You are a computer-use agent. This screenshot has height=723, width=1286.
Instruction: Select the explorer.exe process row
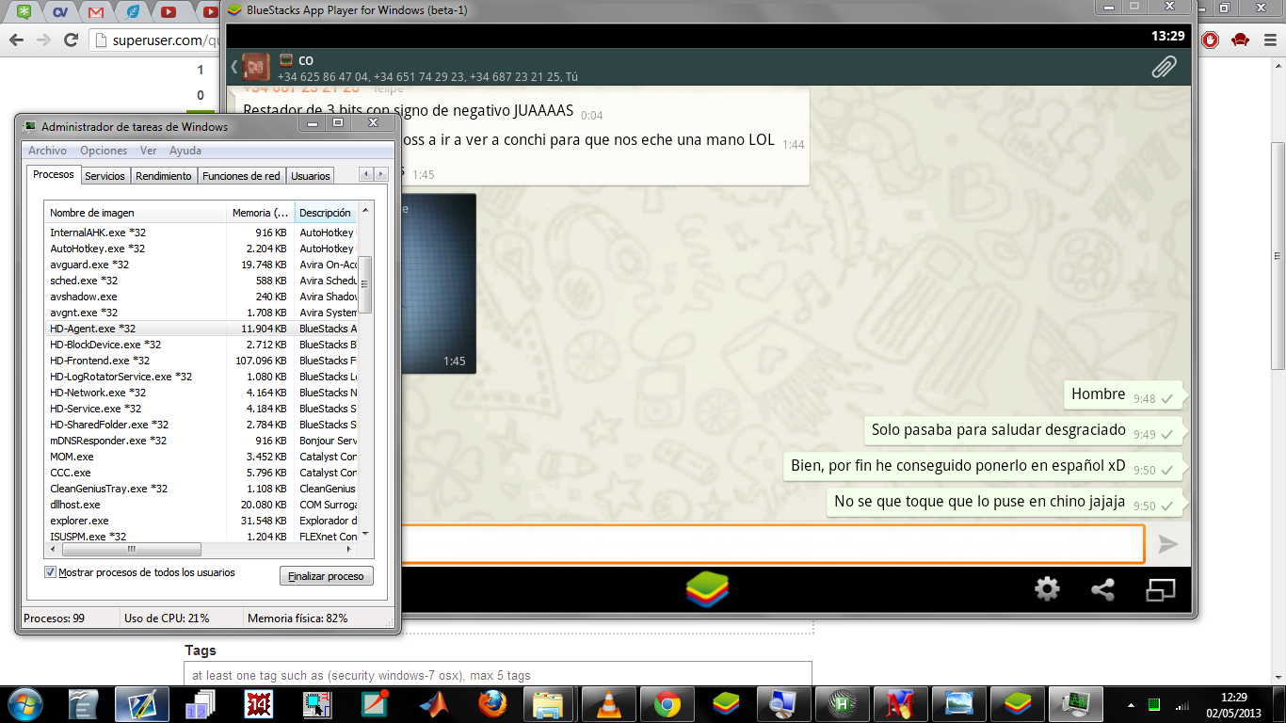[201, 521]
